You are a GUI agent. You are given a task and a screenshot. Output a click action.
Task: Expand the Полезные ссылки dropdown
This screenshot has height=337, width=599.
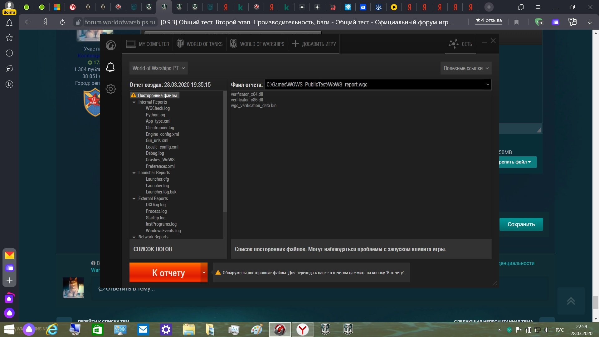(466, 68)
